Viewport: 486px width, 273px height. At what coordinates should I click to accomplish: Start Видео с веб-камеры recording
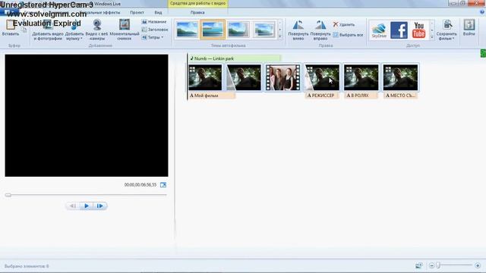coord(96,30)
